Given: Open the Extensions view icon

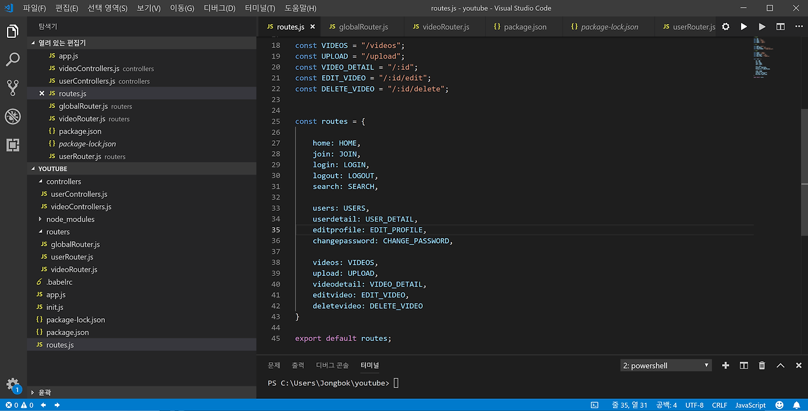Looking at the screenshot, I should (13, 145).
